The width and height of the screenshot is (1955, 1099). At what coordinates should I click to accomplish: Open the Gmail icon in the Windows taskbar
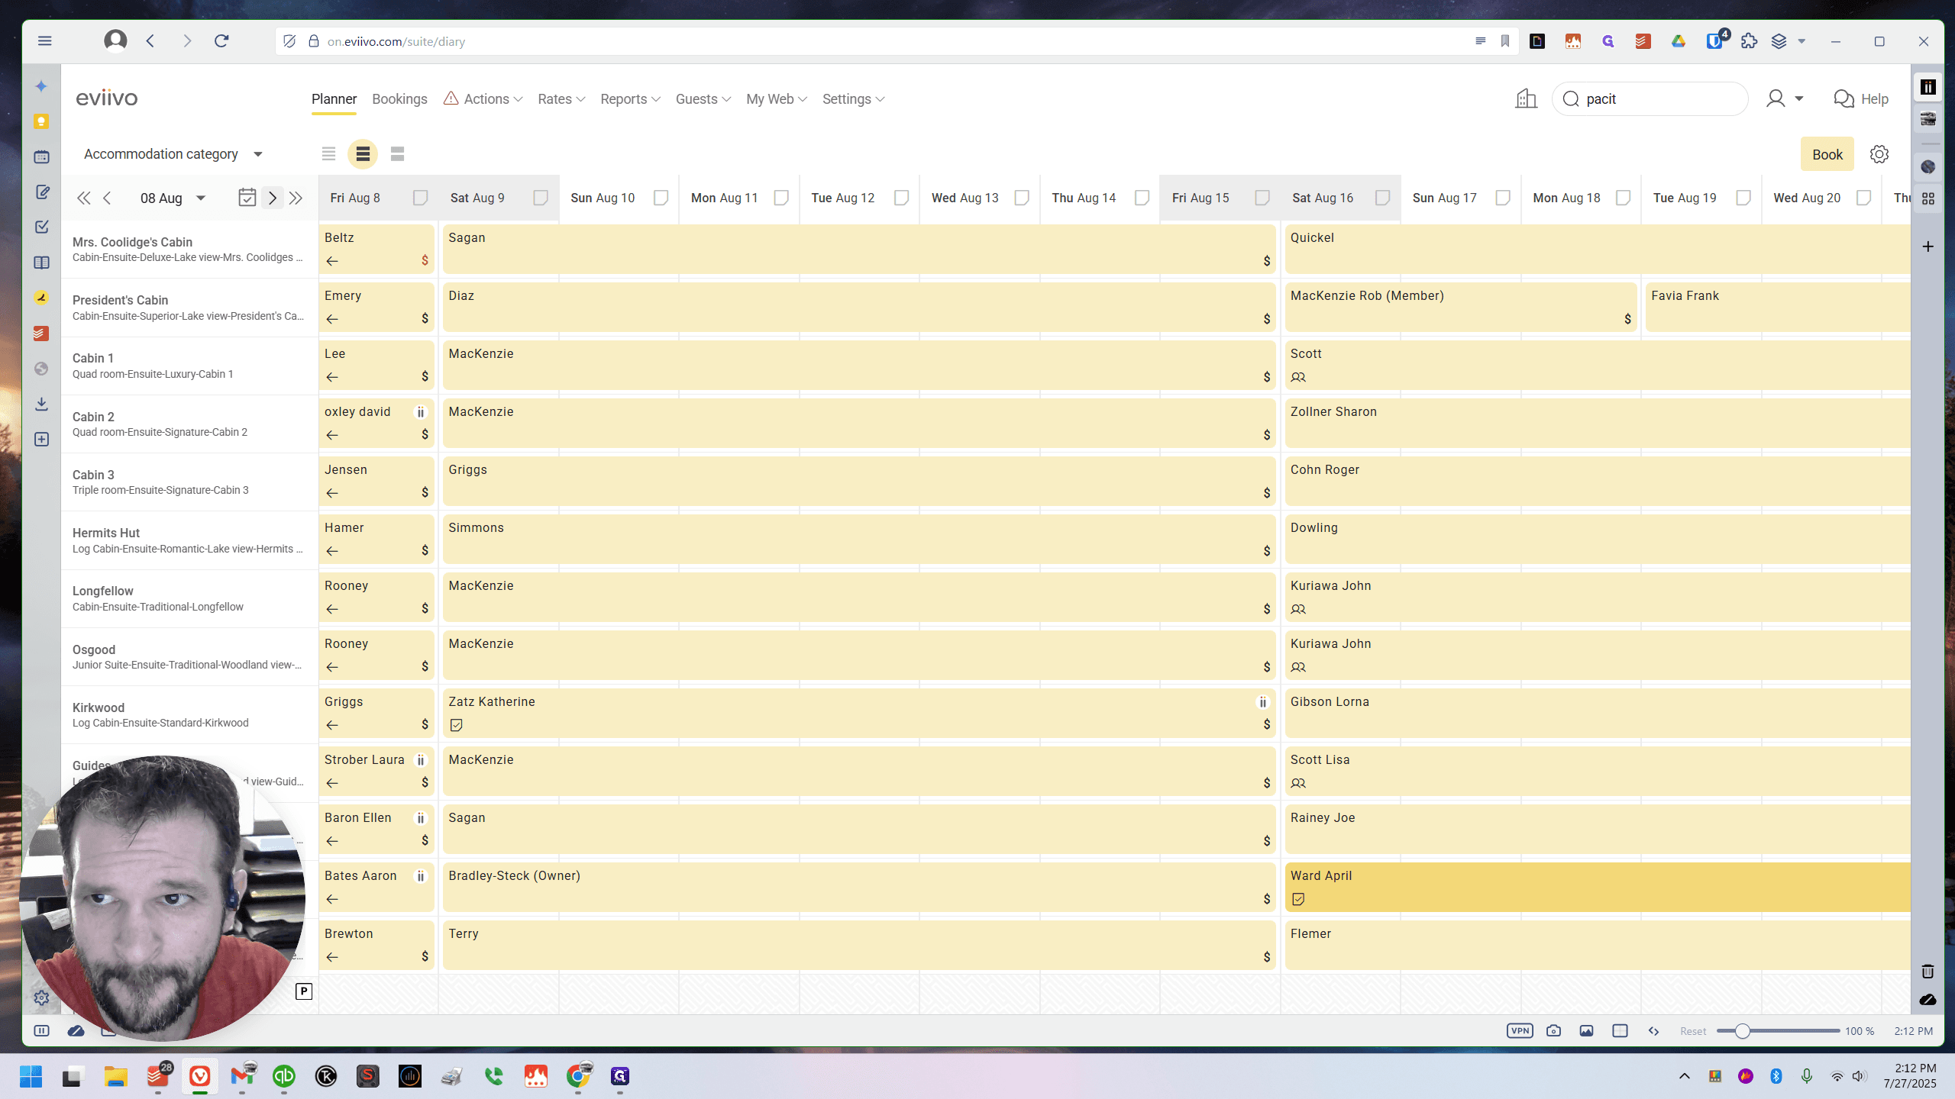(x=242, y=1076)
